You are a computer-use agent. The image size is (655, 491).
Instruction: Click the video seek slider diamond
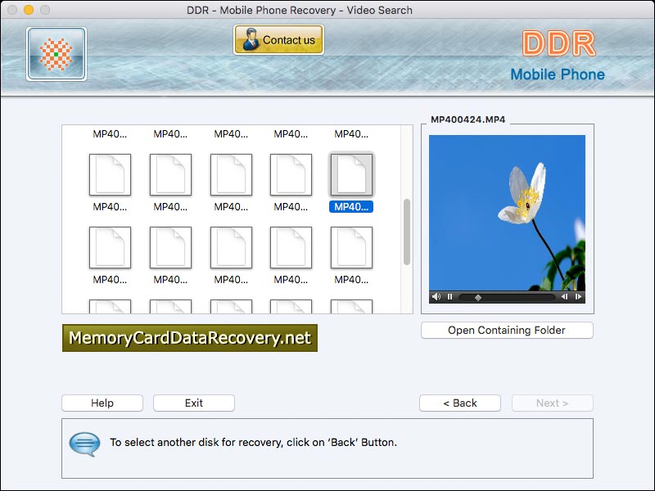477,298
